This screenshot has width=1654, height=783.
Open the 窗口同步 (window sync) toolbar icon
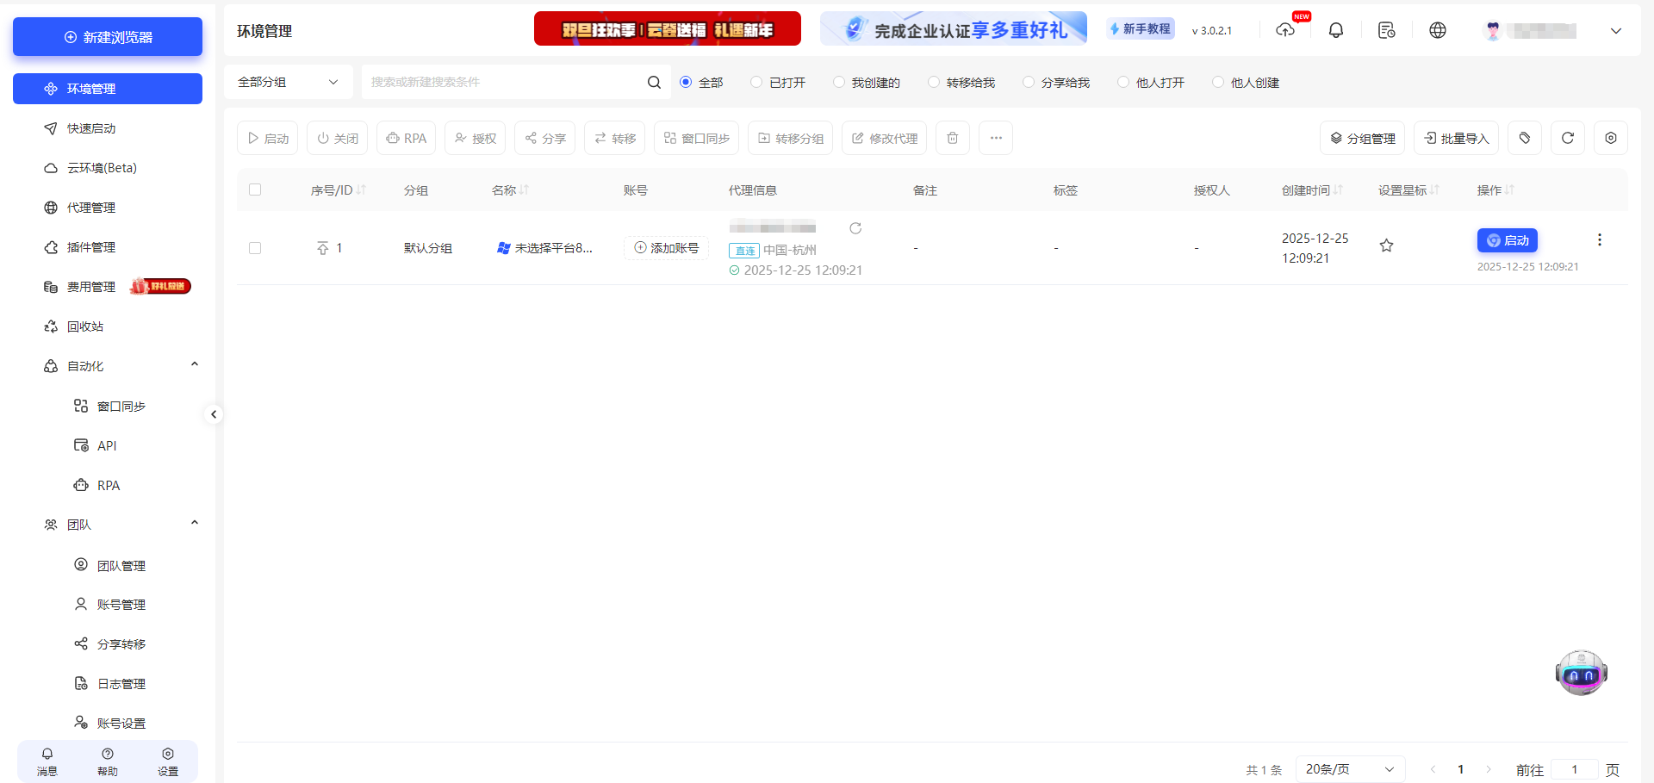[696, 138]
